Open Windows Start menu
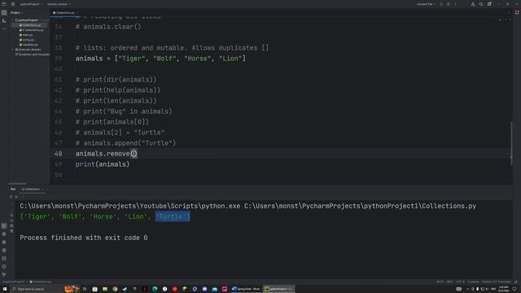This screenshot has width=521, height=293. pyautogui.click(x=5, y=289)
